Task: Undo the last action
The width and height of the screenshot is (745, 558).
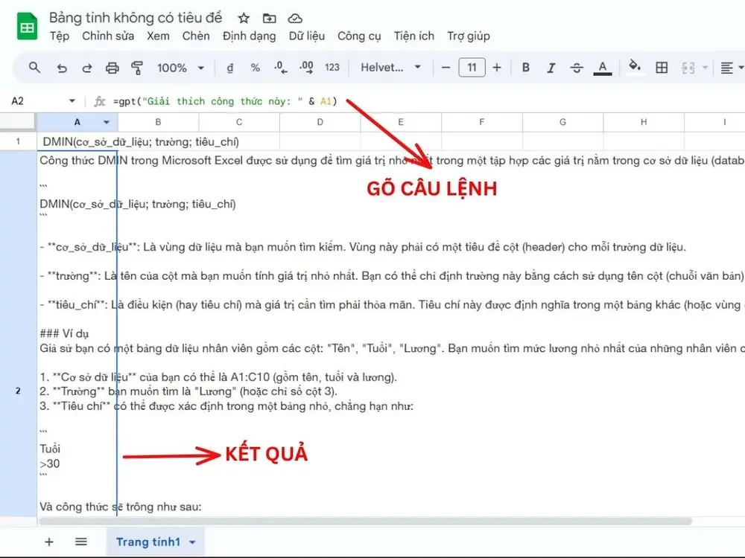Action: (62, 68)
